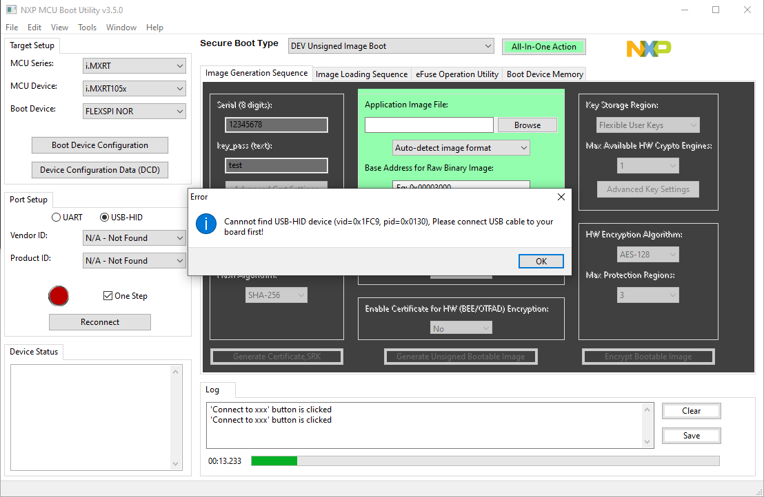This screenshot has height=497, width=764.
Task: Click OK to dismiss the error dialog
Action: 541,261
